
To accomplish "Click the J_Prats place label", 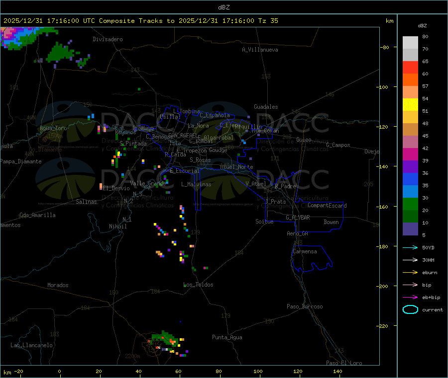I will tap(276, 202).
